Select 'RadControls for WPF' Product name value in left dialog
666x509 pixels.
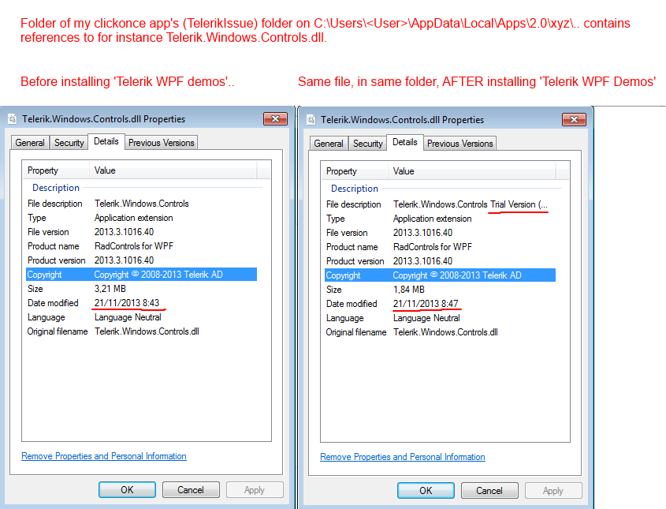(134, 245)
